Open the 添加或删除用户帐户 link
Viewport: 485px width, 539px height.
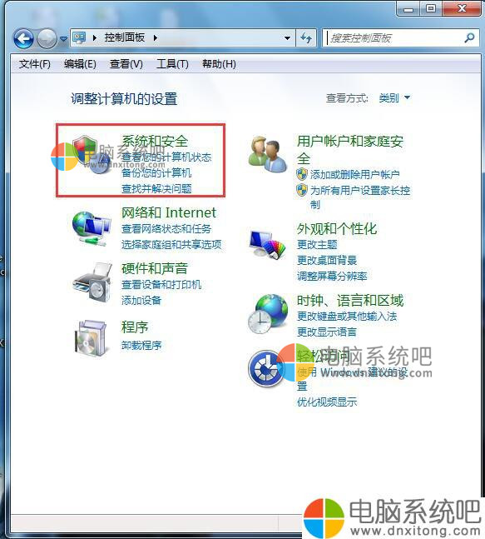[x=355, y=175]
